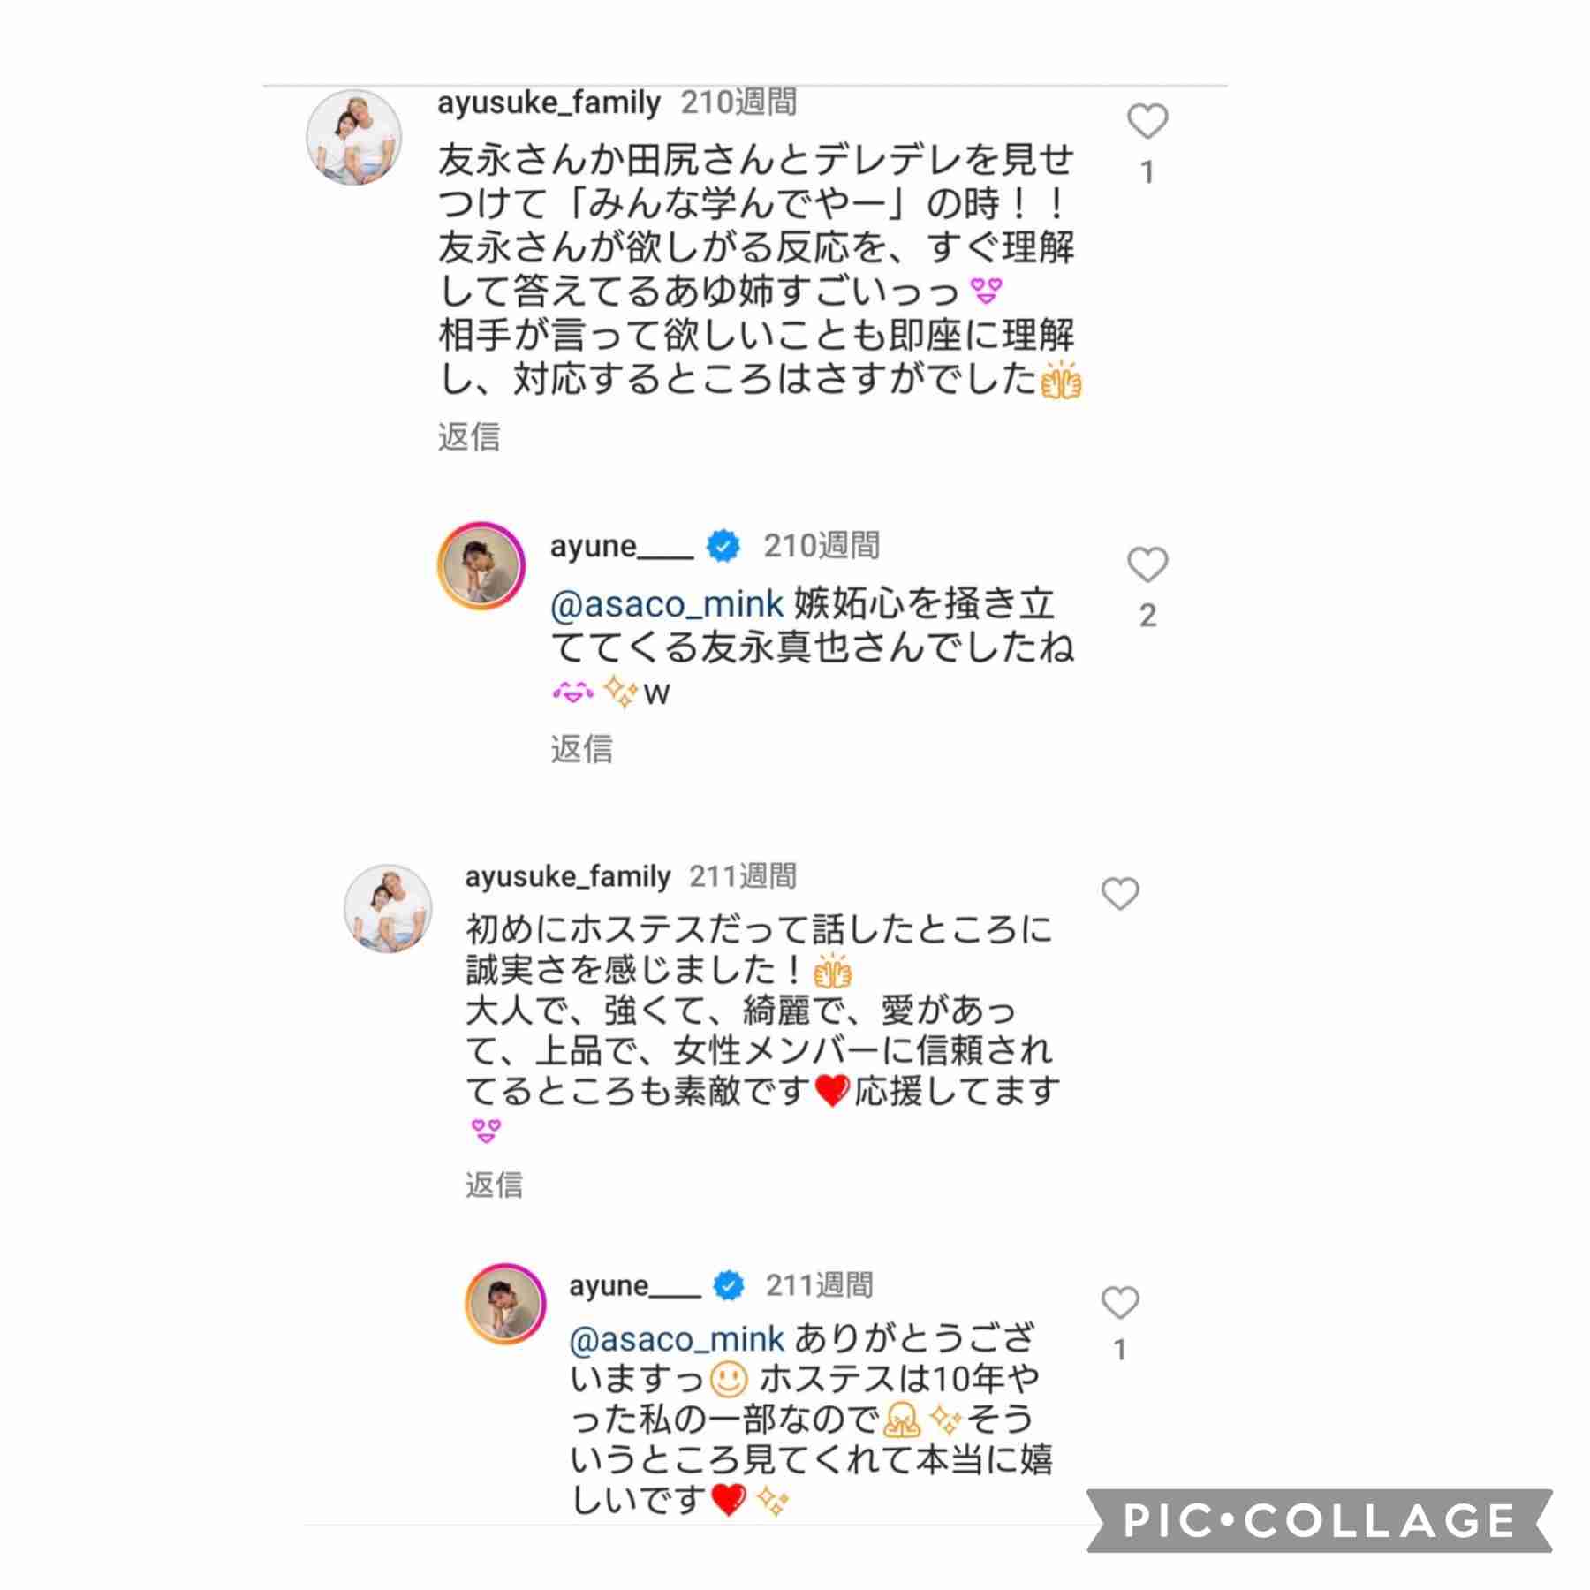Screen dimensions: 1590x1590
Task: Visit ayune___ profile from 211週間 reply username
Action: coord(635,1286)
